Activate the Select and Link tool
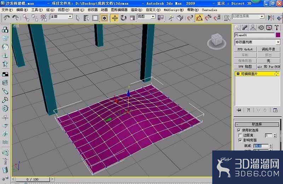Image resolution: width=283 pixels, height=184 pixels. point(26,18)
